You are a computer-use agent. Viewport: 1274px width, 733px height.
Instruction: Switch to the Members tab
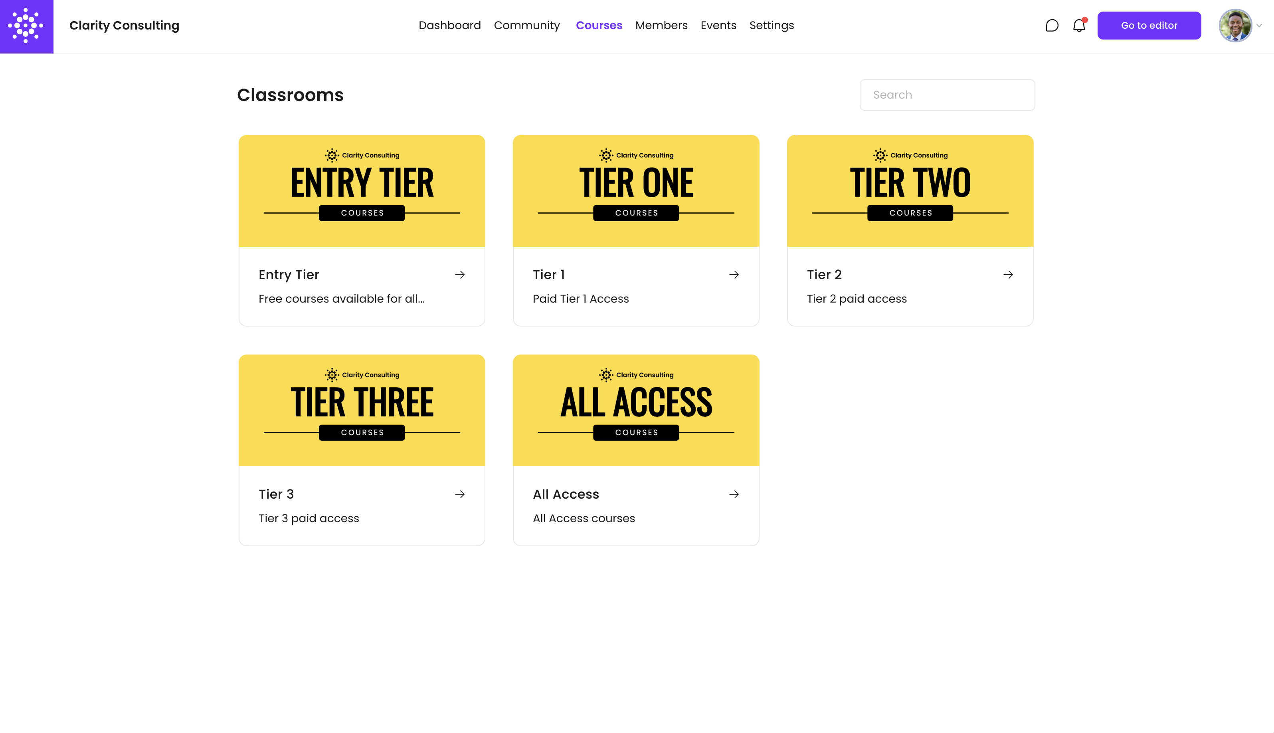(661, 26)
